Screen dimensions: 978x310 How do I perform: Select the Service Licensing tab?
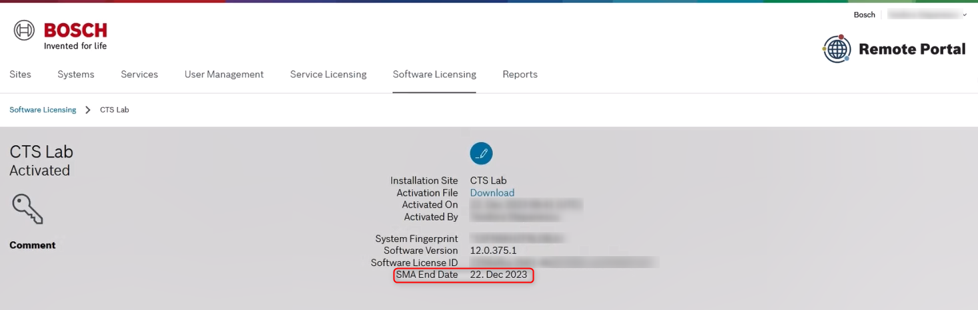point(328,75)
